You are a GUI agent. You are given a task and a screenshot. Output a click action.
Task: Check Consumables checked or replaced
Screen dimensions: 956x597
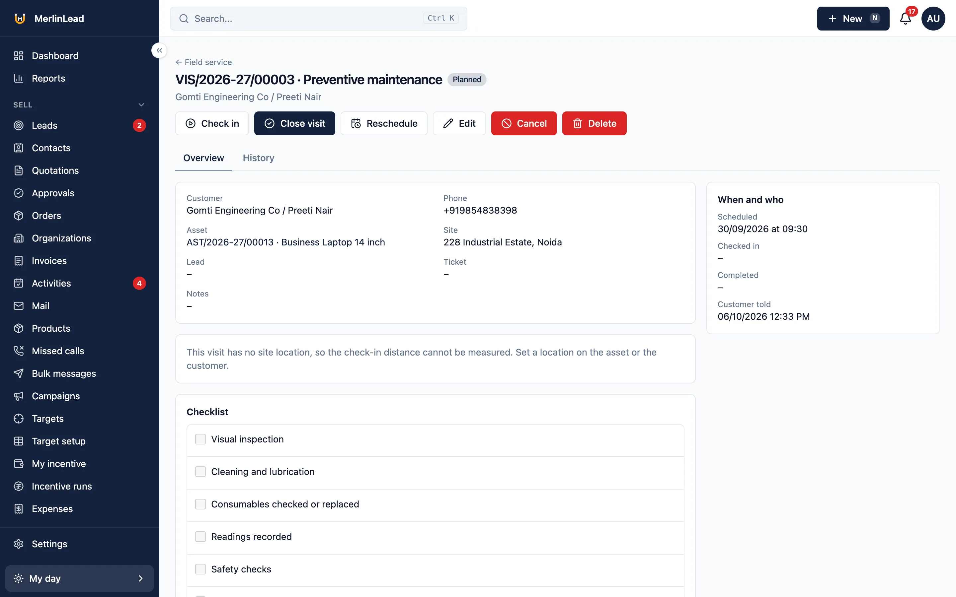[x=200, y=503]
